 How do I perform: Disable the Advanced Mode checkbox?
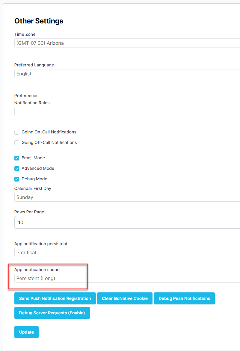point(17,169)
